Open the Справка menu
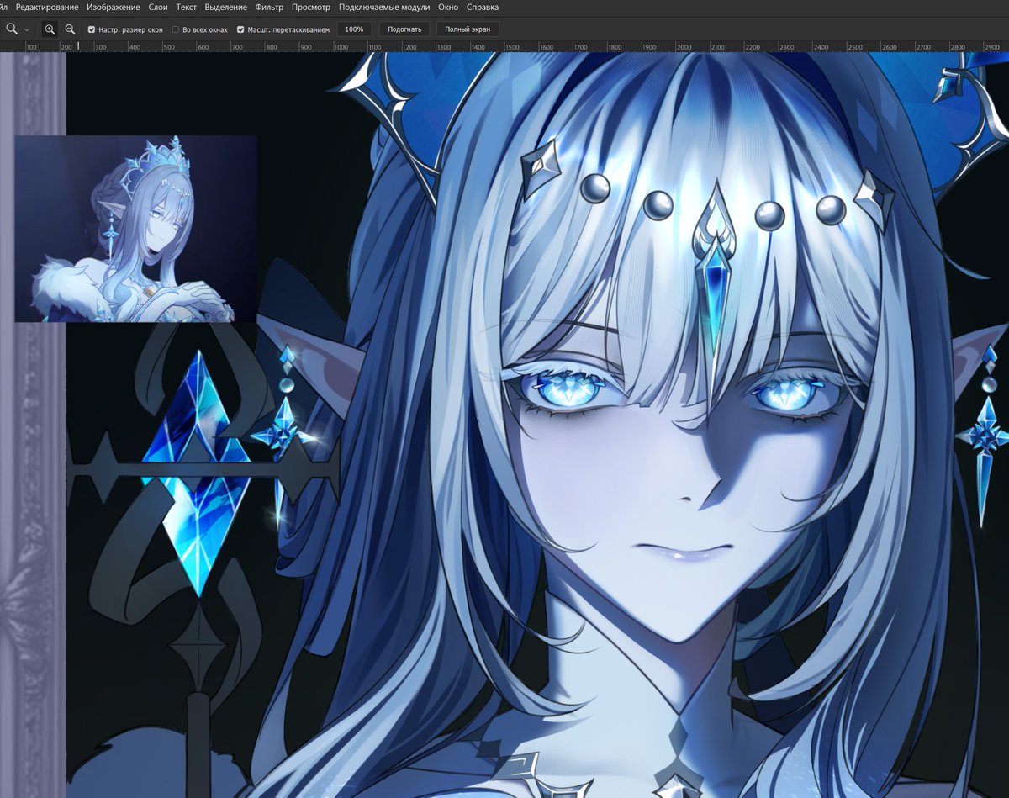 coord(483,7)
